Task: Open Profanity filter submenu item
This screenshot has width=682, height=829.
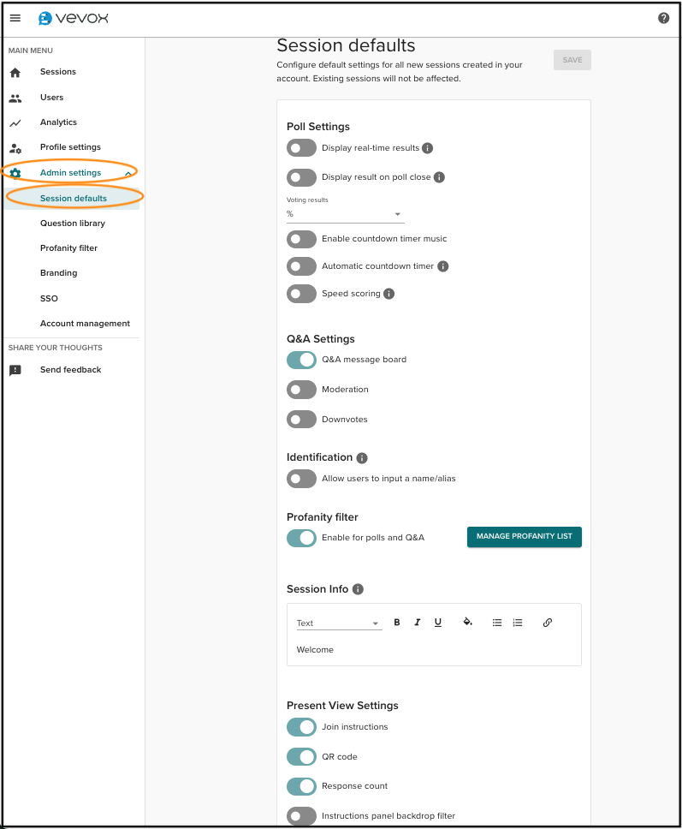Action: coord(68,248)
